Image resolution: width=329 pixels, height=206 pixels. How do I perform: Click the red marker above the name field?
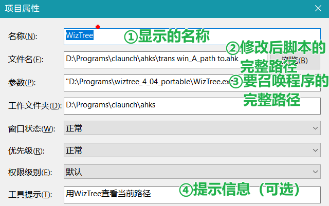point(97,26)
